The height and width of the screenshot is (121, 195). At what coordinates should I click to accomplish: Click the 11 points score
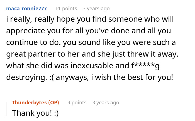[66, 9]
